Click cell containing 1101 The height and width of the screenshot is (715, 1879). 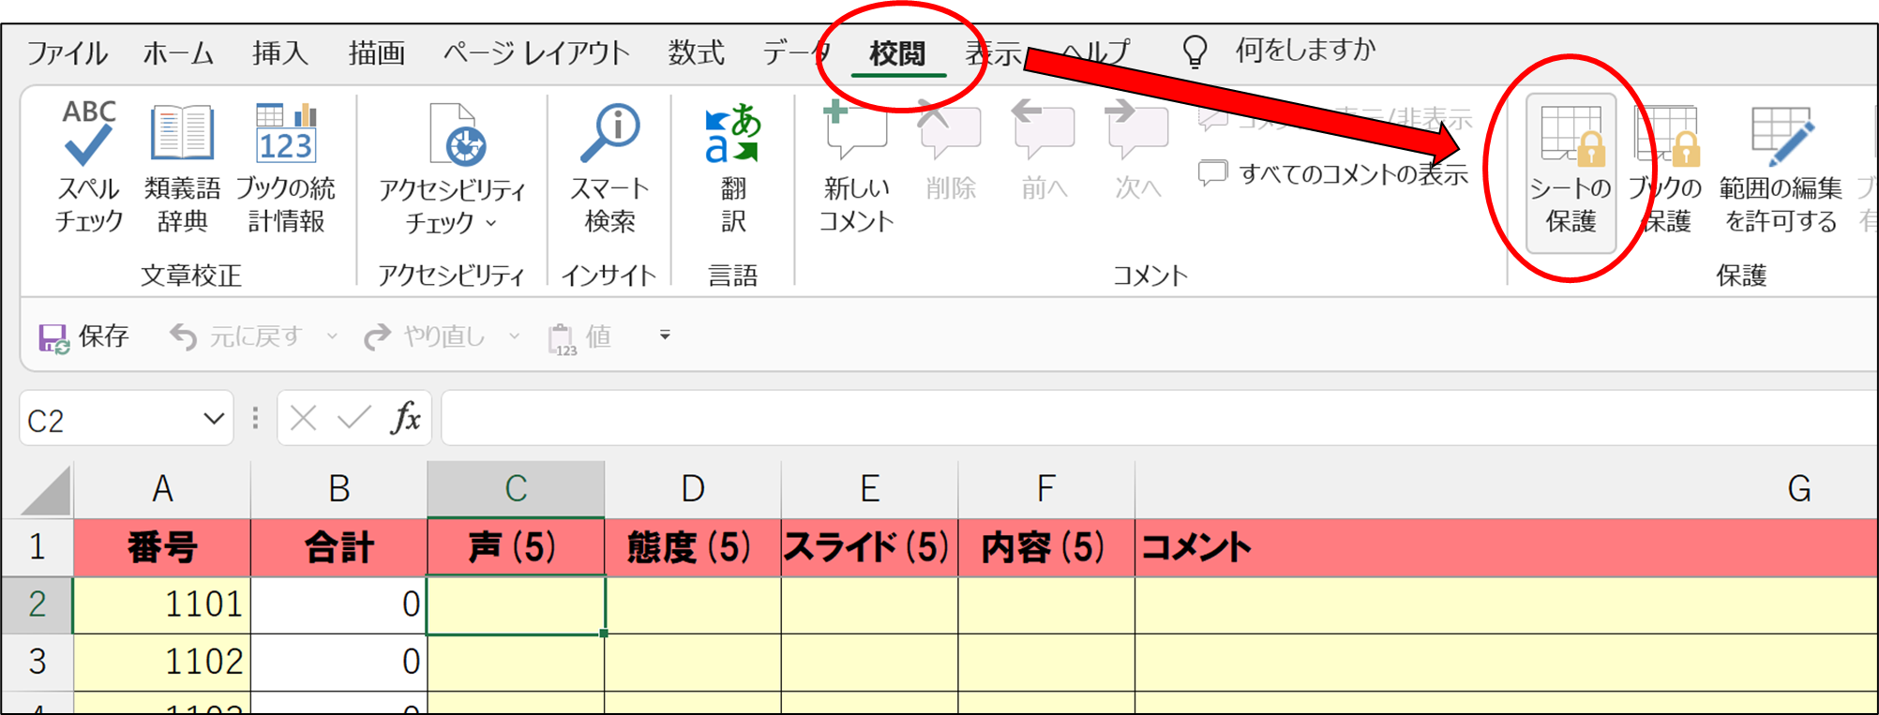pyautogui.click(x=162, y=605)
